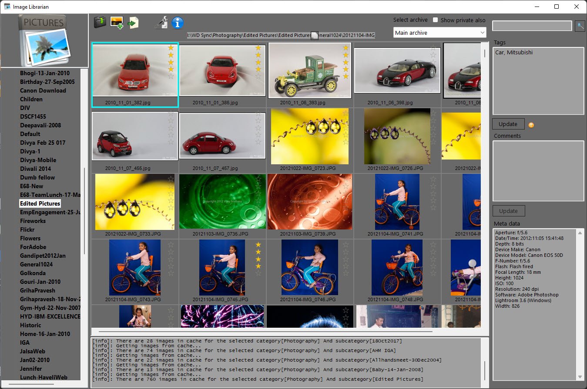Click the import folder icon with green arrow
The width and height of the screenshot is (587, 389).
(101, 22)
